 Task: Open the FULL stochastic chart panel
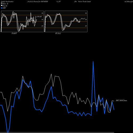[x=66, y=21]
